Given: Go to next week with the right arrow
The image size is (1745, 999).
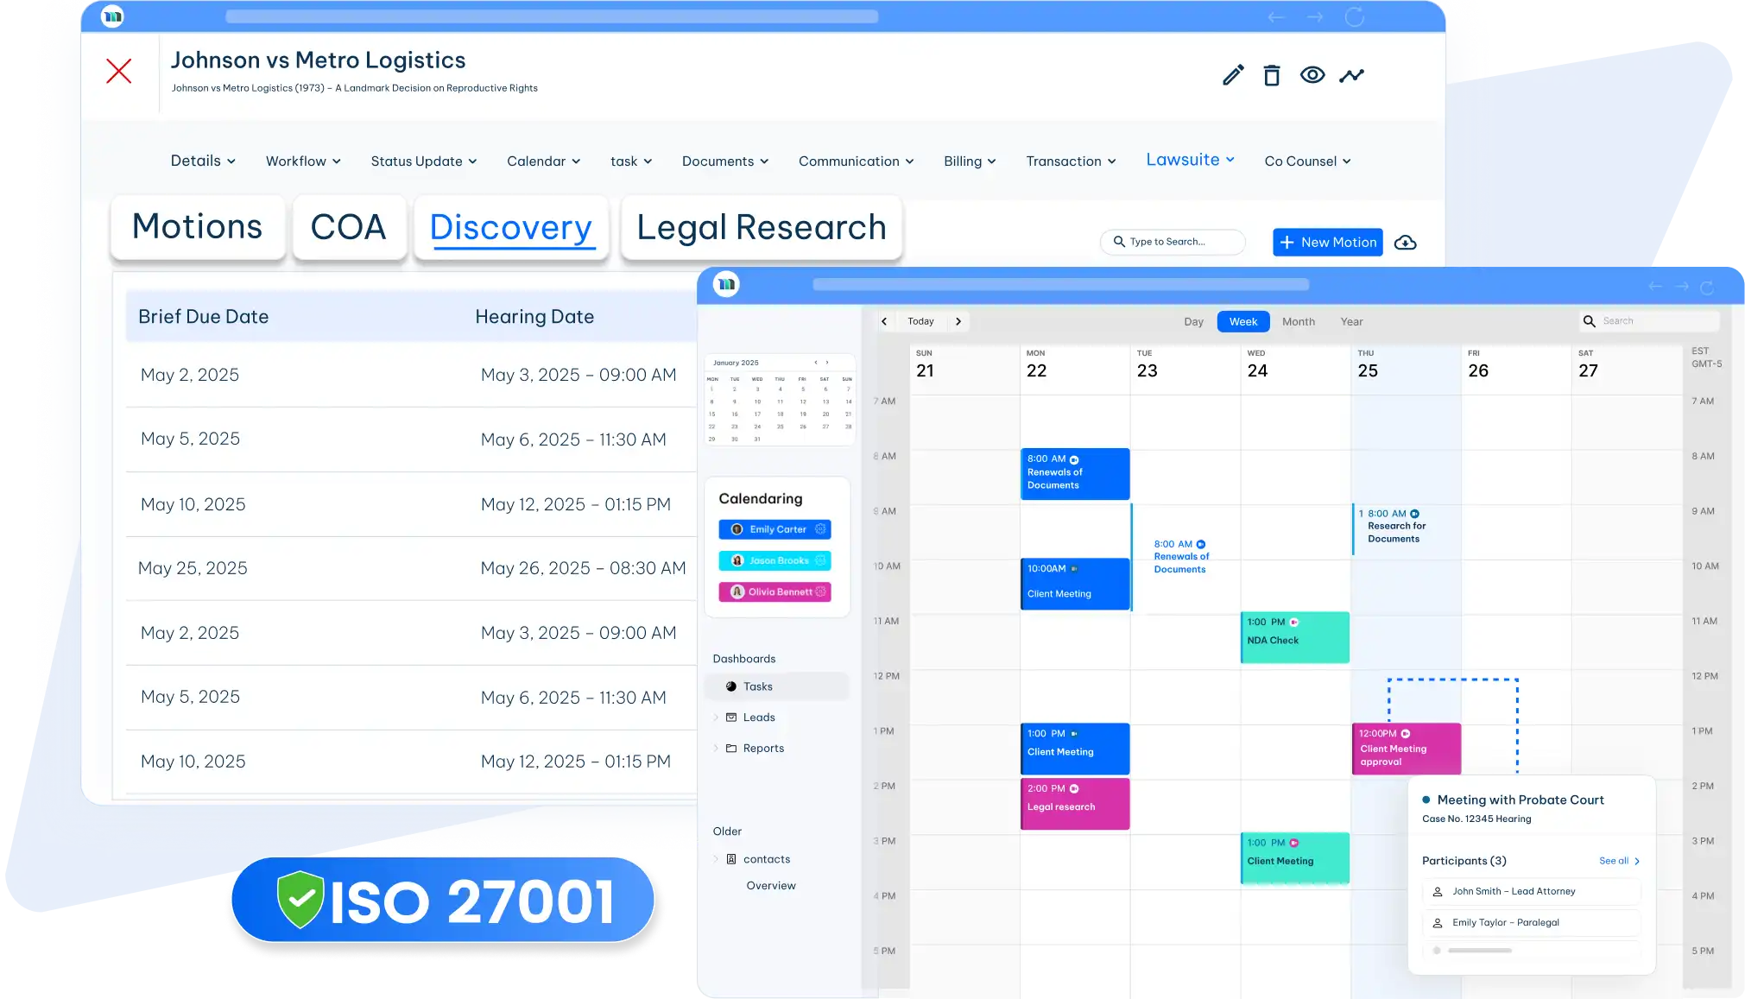Looking at the screenshot, I should click(x=958, y=321).
